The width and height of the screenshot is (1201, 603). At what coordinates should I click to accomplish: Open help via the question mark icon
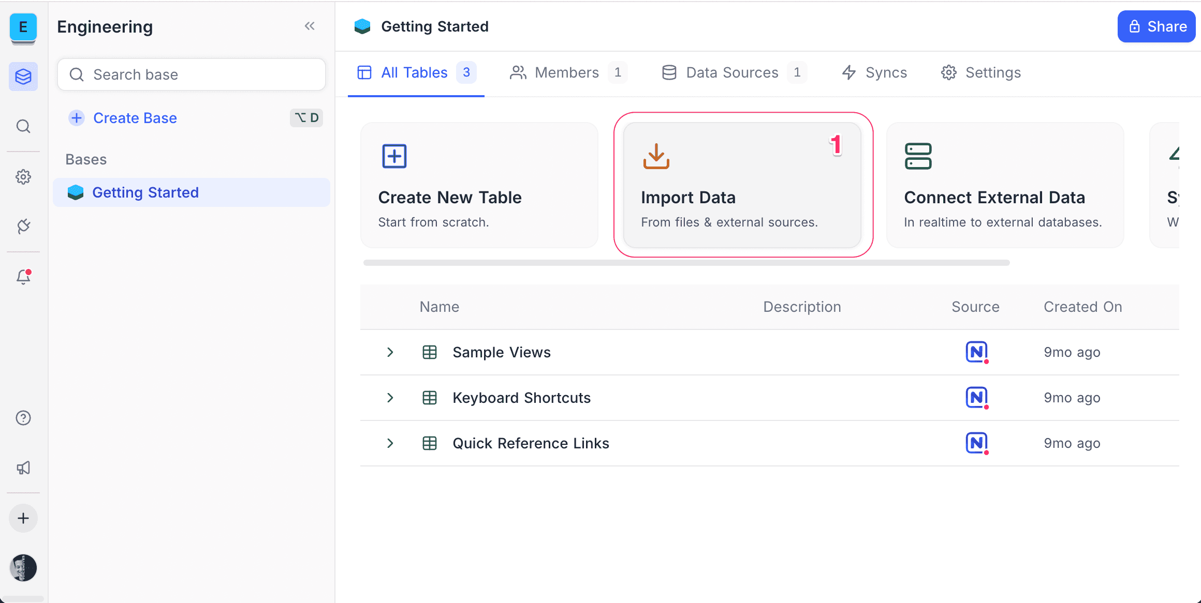point(23,418)
